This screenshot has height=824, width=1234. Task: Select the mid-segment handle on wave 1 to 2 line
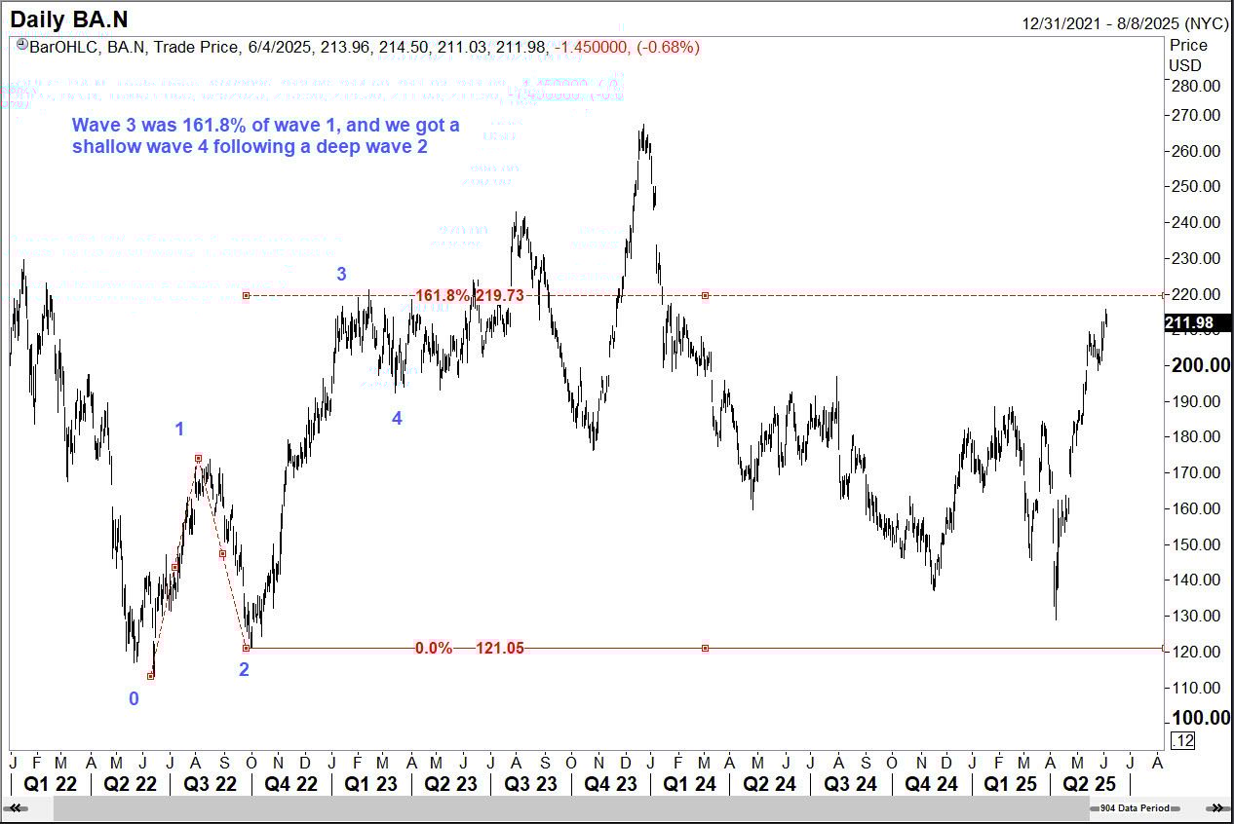coord(222,553)
